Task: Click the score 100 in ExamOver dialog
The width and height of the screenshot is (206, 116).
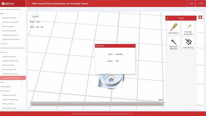Action: 117,61
